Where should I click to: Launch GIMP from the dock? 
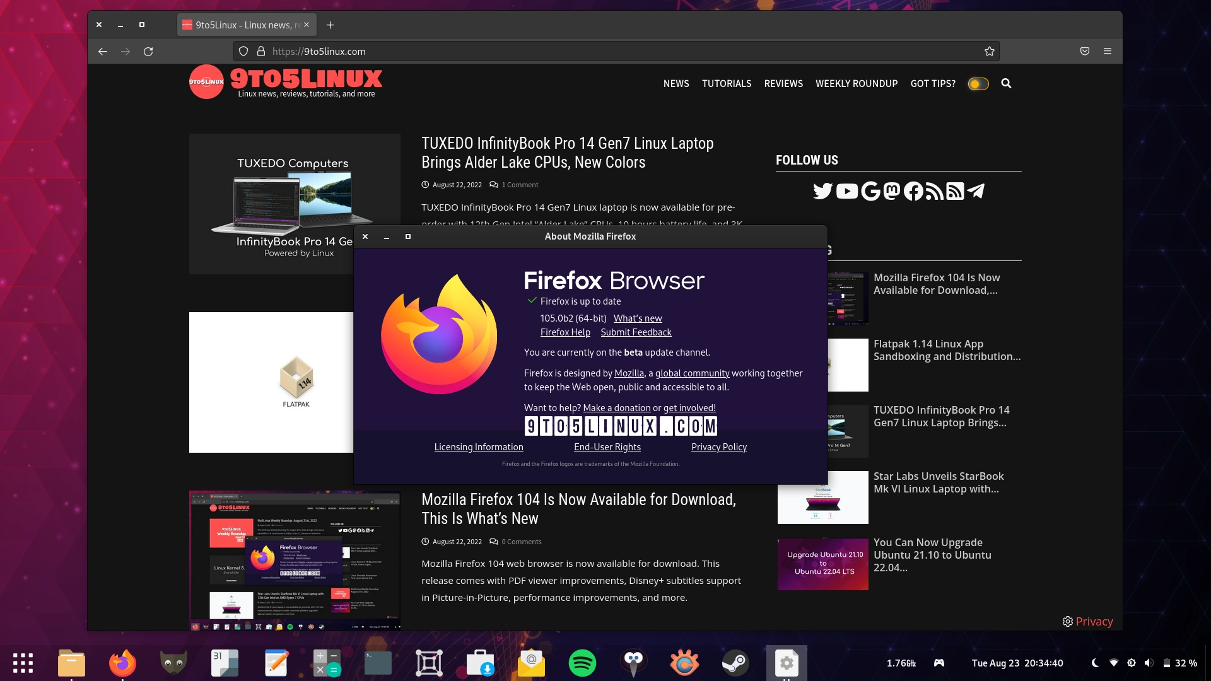[173, 663]
